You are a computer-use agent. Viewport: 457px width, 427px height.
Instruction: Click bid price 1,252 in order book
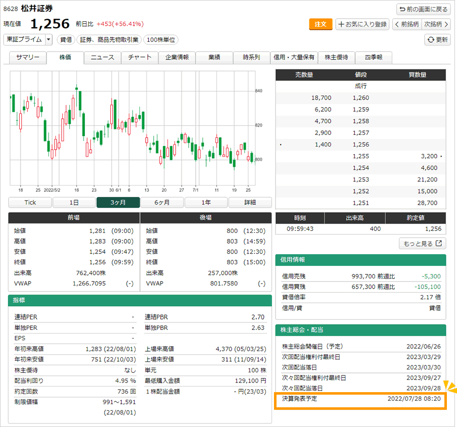[x=361, y=191]
